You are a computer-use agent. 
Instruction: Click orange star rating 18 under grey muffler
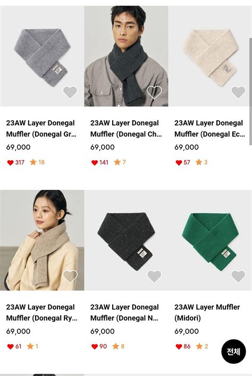[37, 162]
